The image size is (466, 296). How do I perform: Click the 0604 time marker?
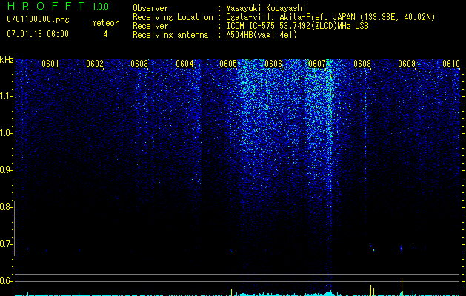pyautogui.click(x=184, y=64)
